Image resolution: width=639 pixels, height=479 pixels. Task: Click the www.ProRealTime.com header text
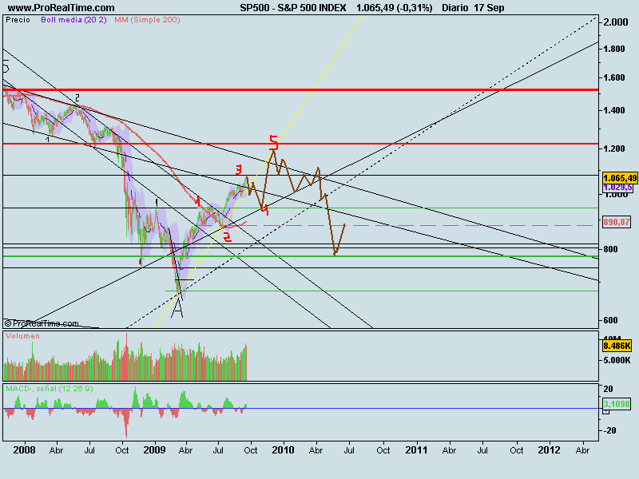62,7
